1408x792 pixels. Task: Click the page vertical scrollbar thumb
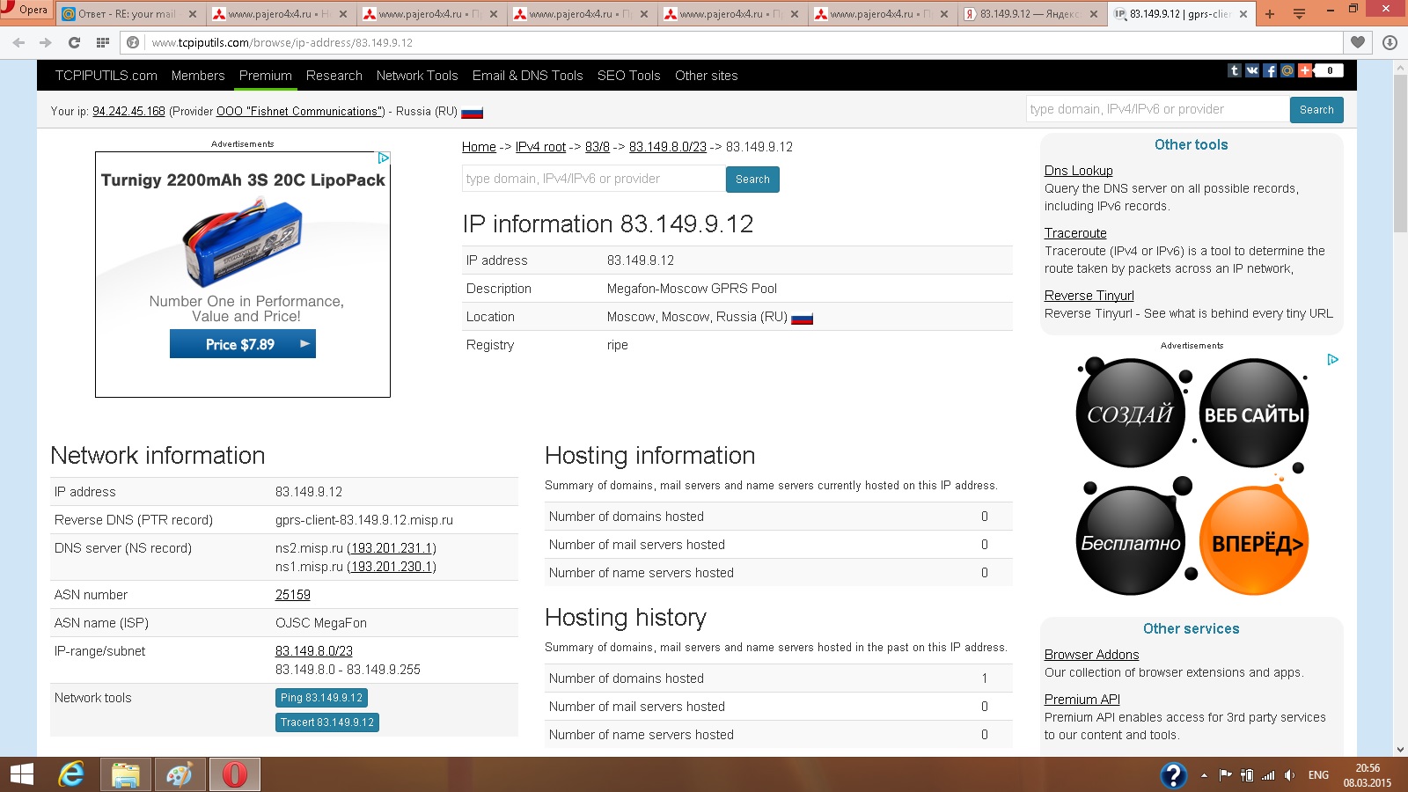tap(1400, 154)
